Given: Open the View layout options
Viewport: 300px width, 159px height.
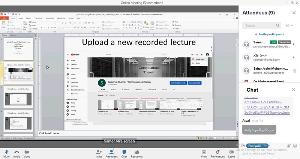Looking at the screenshot, I should click(204, 154).
